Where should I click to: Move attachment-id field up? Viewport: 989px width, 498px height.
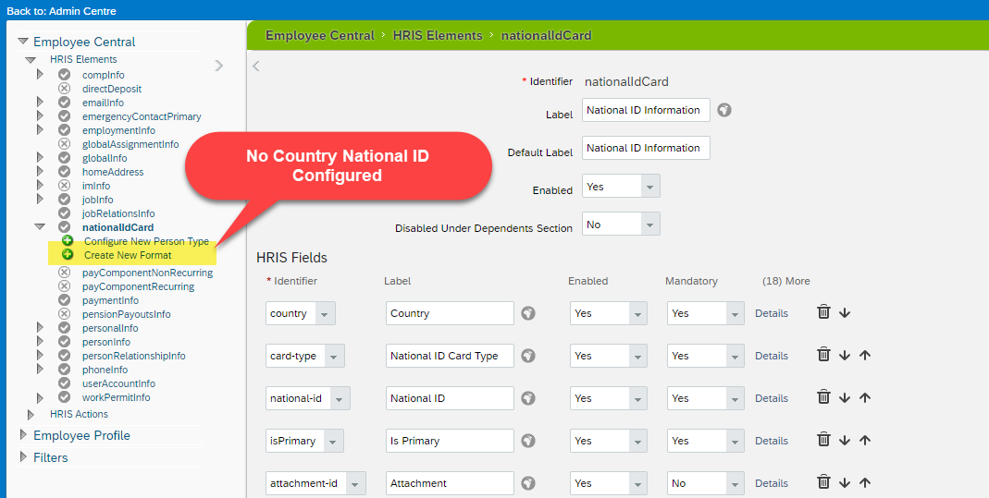click(865, 483)
